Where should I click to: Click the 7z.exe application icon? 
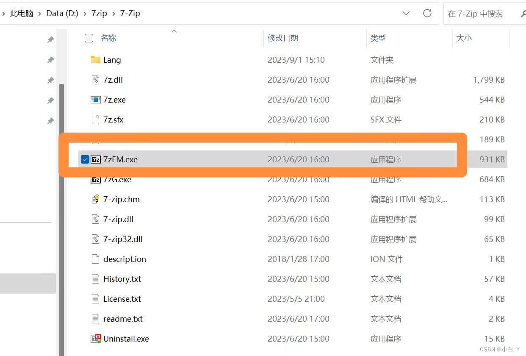pos(96,100)
